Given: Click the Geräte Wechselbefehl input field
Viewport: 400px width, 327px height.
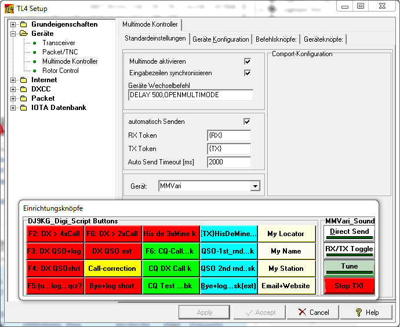Looking at the screenshot, I should tap(191, 95).
